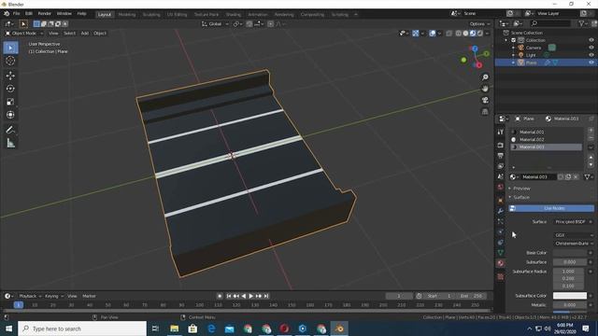Open the timeline Marker menu
Screen dimensions: 598x336
coord(89,296)
